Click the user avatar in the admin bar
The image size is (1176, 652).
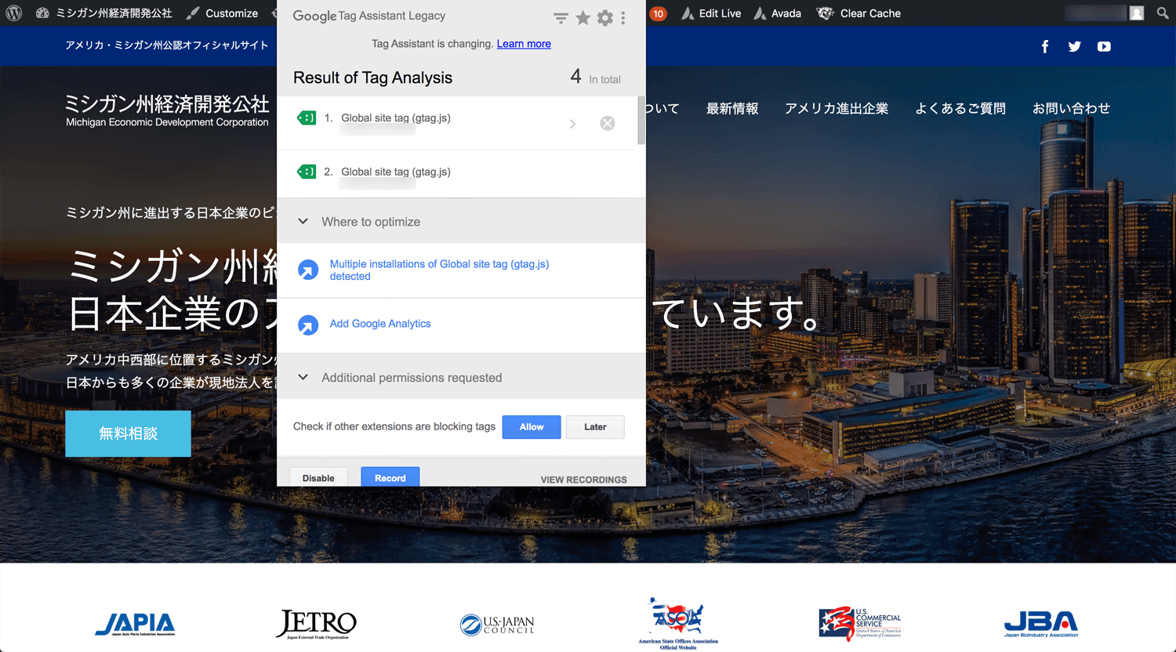point(1136,13)
